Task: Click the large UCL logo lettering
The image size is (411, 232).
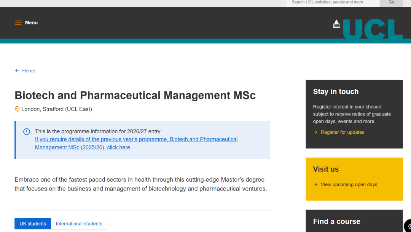Action: [x=373, y=29]
